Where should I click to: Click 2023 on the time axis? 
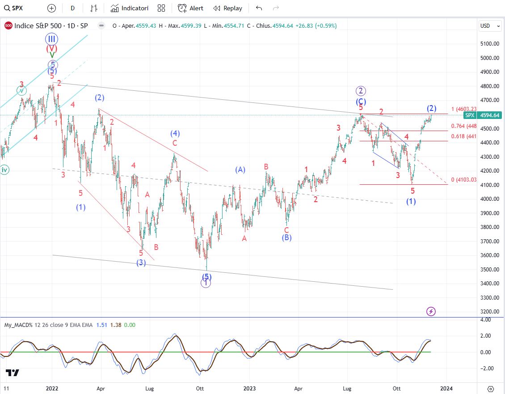(250, 389)
